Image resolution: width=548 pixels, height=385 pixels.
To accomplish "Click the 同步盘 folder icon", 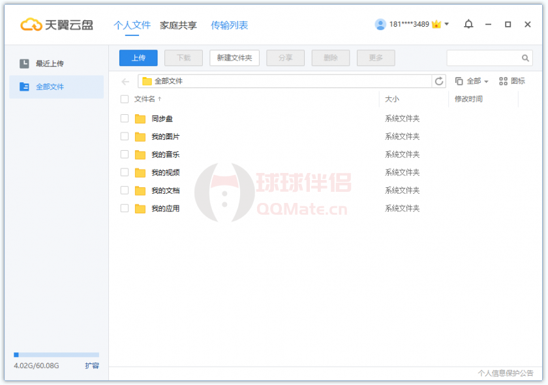I will [140, 119].
